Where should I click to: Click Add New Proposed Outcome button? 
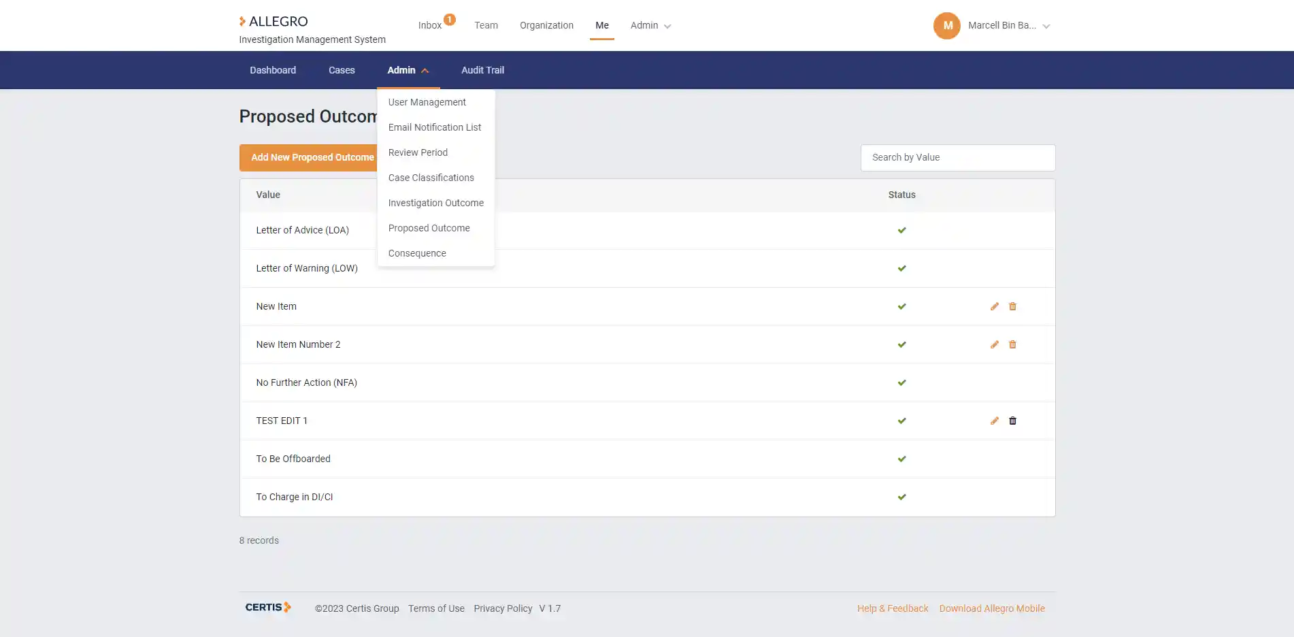tap(309, 157)
